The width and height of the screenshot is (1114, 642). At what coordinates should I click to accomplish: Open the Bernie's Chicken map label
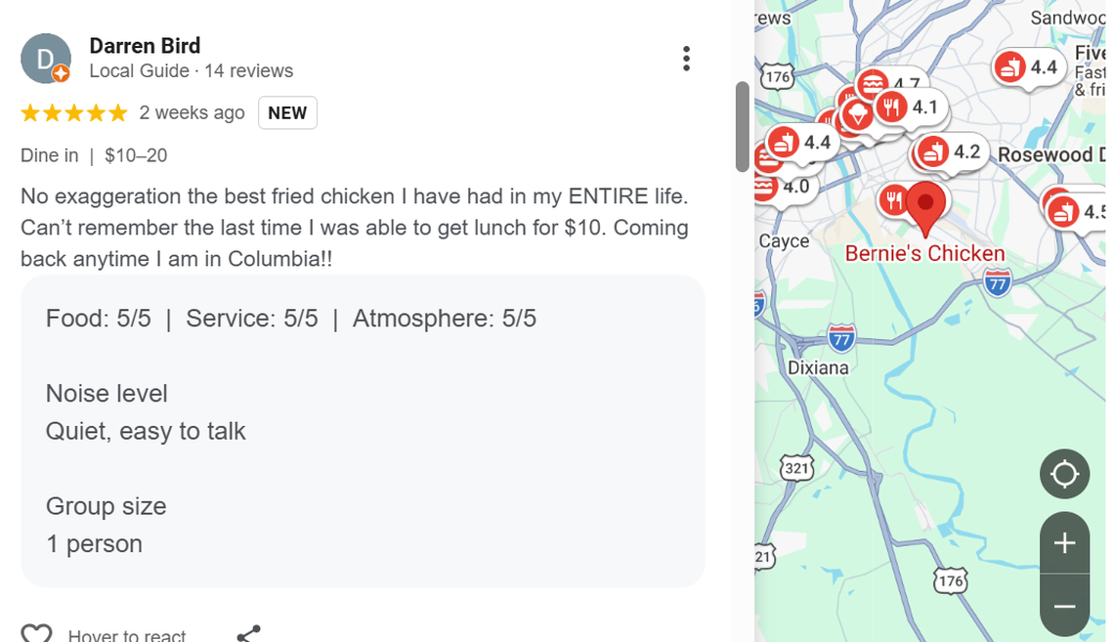coord(924,253)
